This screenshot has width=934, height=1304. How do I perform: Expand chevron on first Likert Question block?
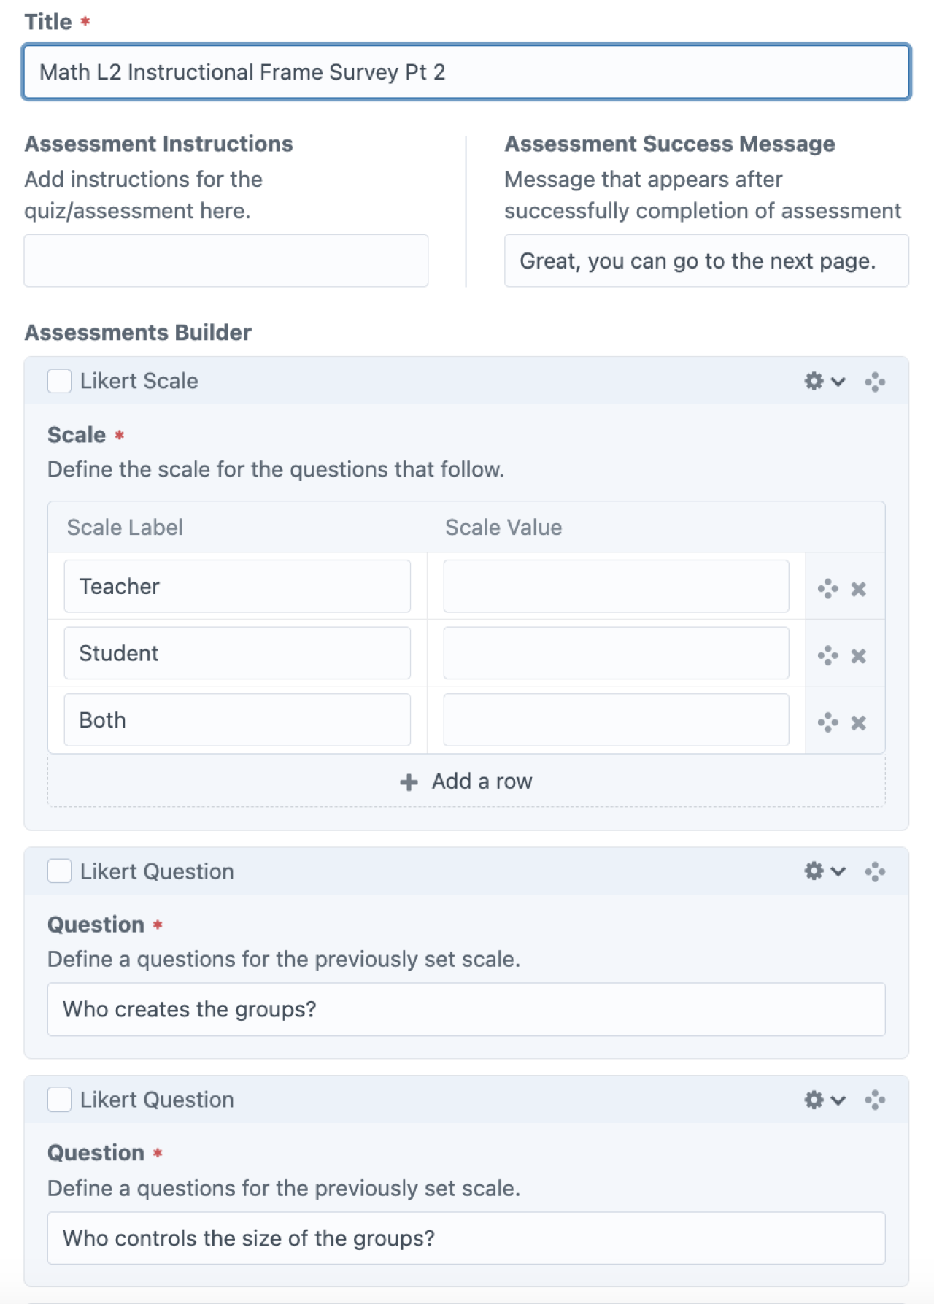click(x=836, y=872)
